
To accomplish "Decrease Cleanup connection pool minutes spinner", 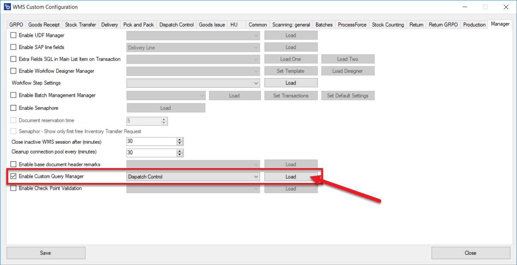I will coord(180,154).
